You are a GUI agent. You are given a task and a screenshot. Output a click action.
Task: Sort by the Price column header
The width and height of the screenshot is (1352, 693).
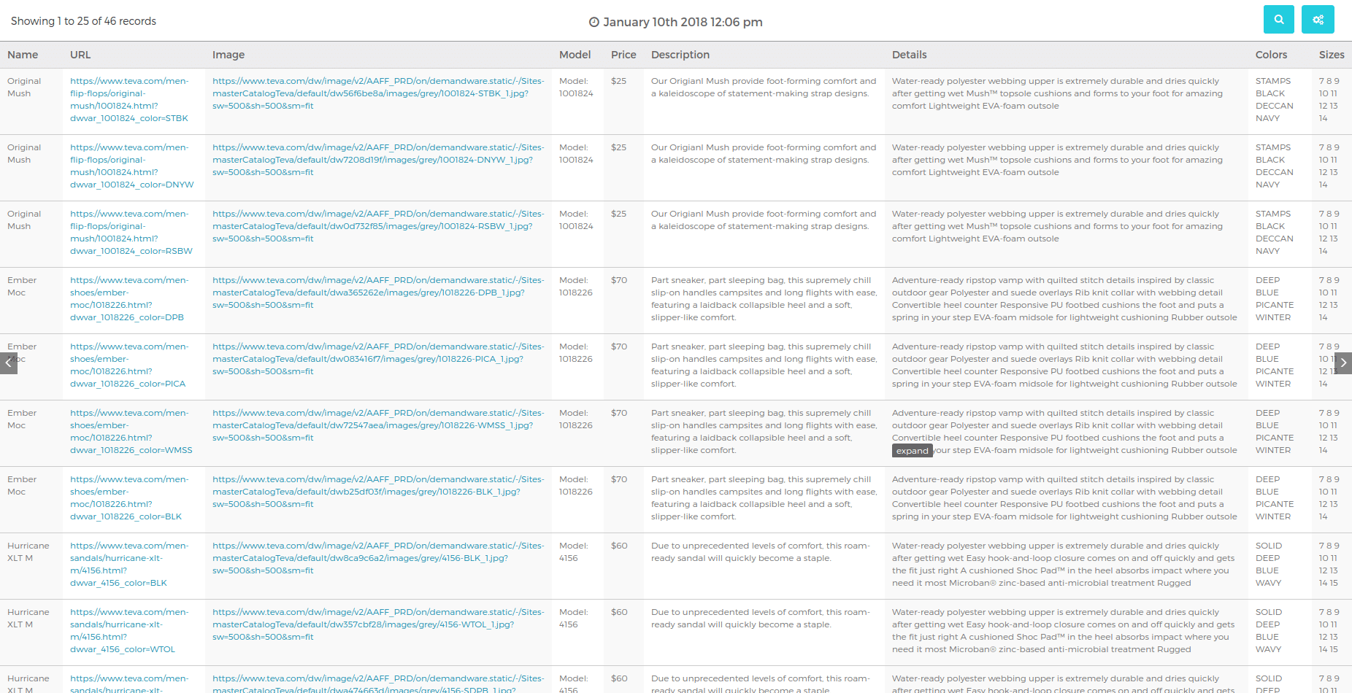coord(623,55)
